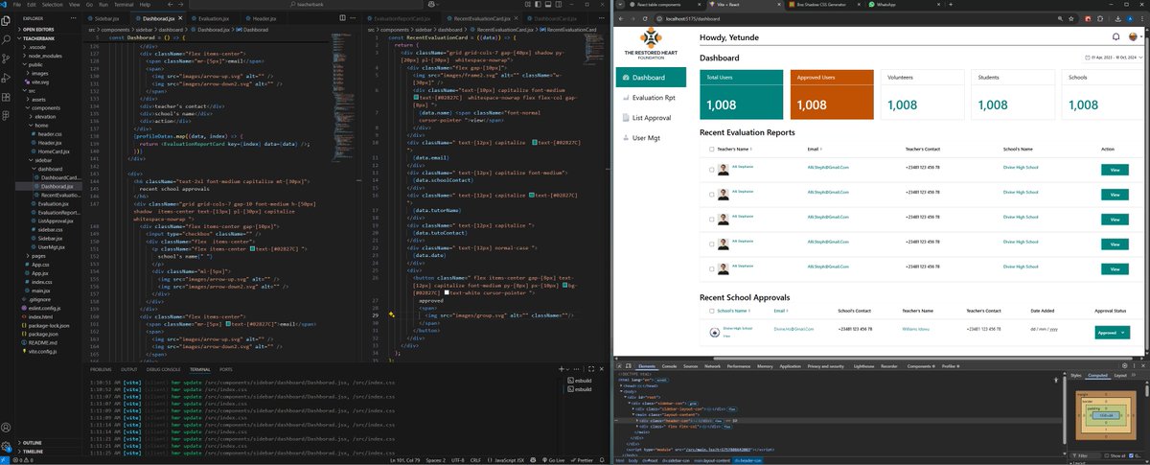Open Chrome downloads icon
The width and height of the screenshot is (1150, 465).
click(1119, 17)
